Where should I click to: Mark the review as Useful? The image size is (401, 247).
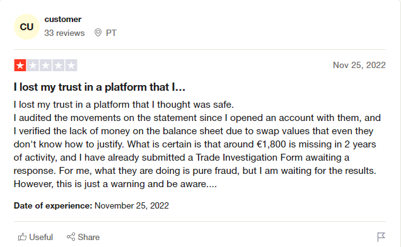(35, 237)
